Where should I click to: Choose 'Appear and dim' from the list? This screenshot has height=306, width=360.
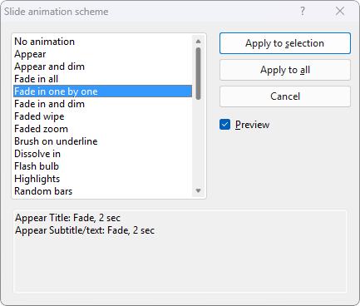(102, 67)
